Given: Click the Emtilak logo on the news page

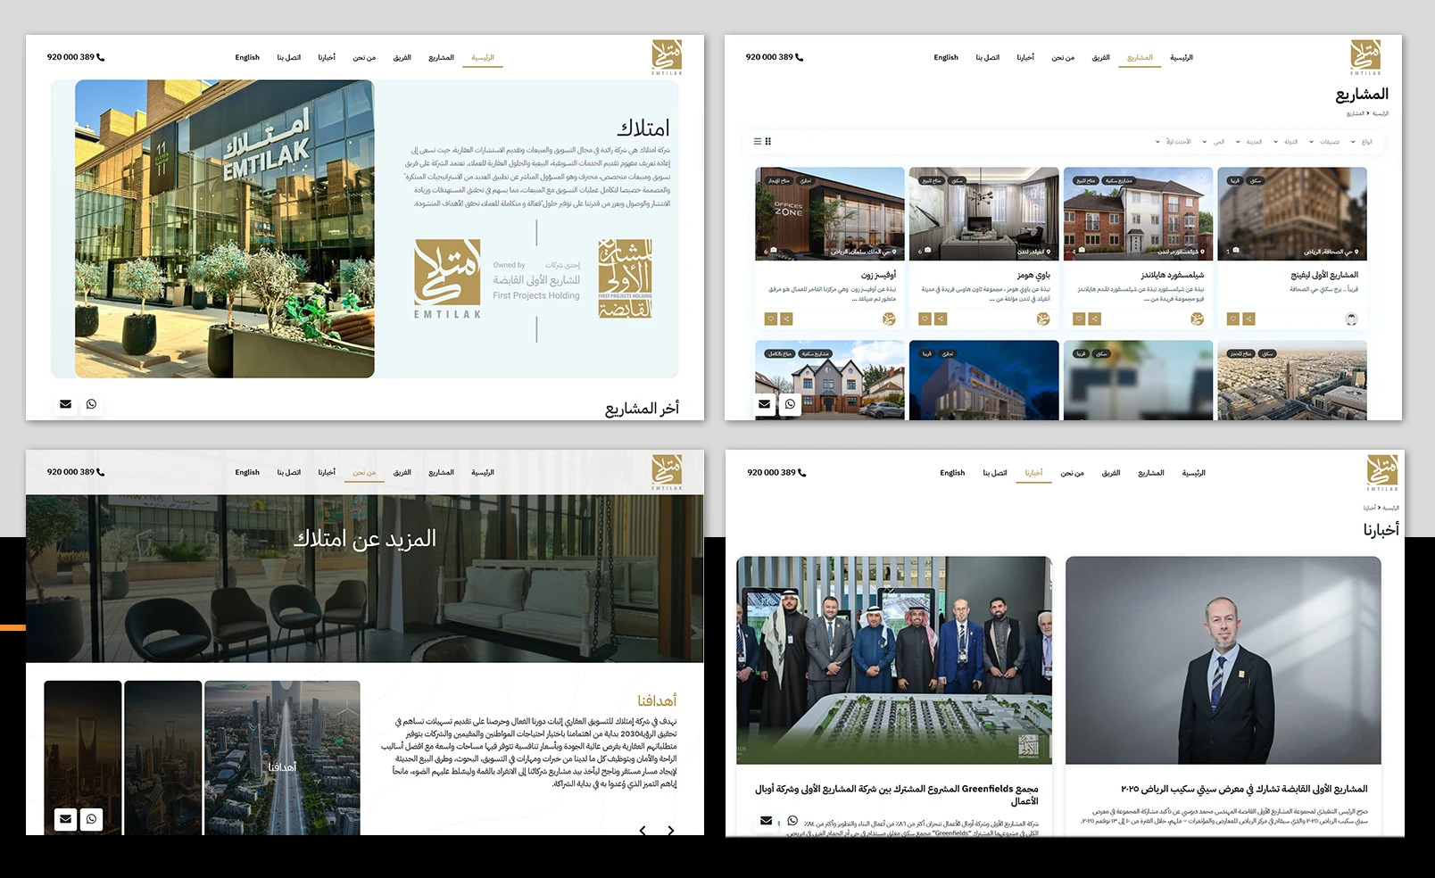Looking at the screenshot, I should click(1381, 471).
